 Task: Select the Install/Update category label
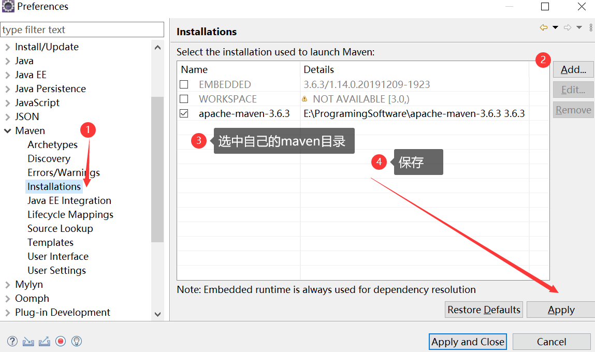click(47, 47)
